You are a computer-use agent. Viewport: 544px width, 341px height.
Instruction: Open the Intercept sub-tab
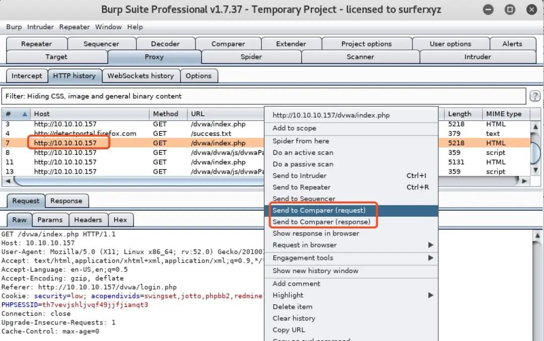[x=27, y=76]
